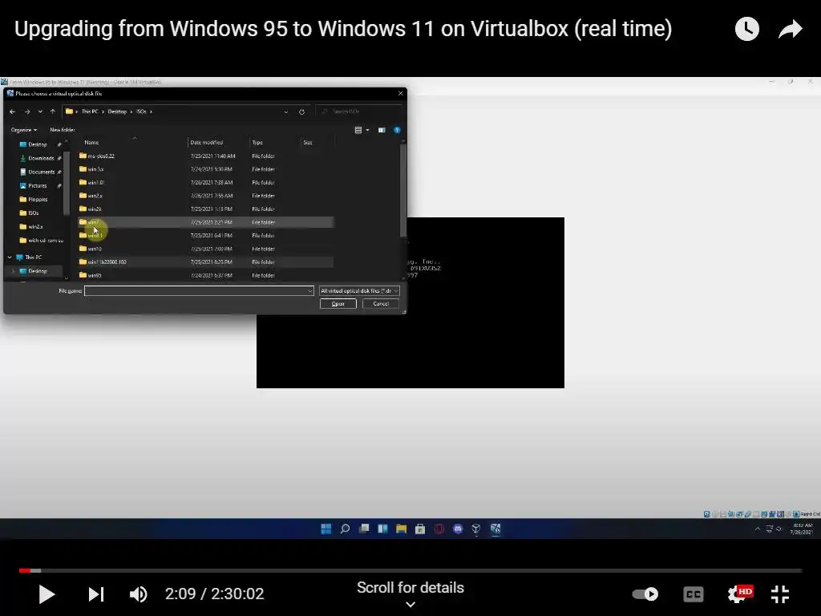
Task: Click the Search ISOs field
Action: click(x=361, y=111)
